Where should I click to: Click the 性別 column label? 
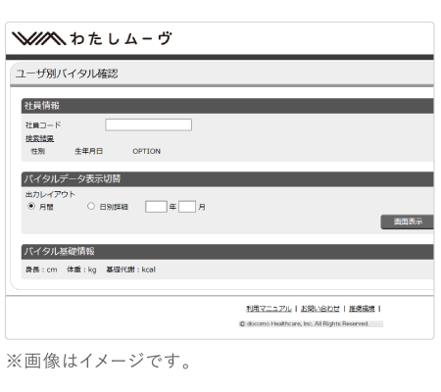pyautogui.click(x=37, y=151)
